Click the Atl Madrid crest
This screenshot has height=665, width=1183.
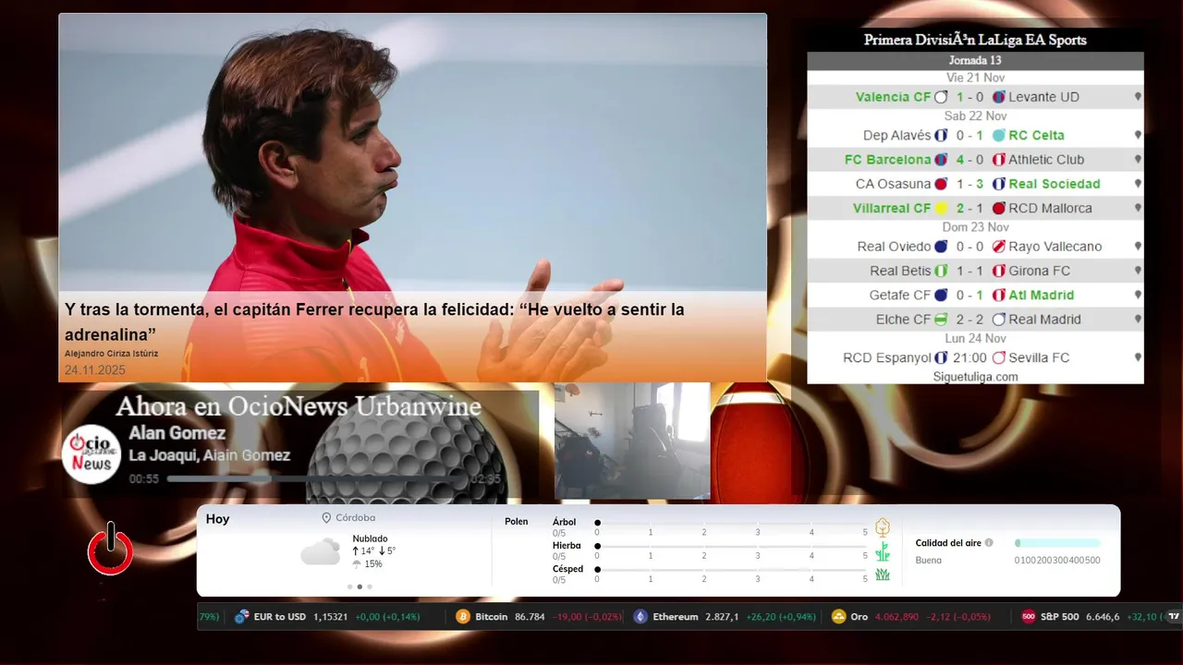coord(998,296)
